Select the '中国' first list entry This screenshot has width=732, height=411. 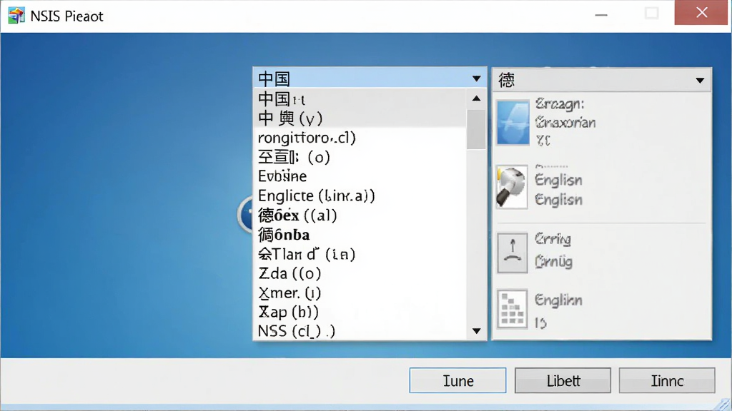[x=360, y=98]
